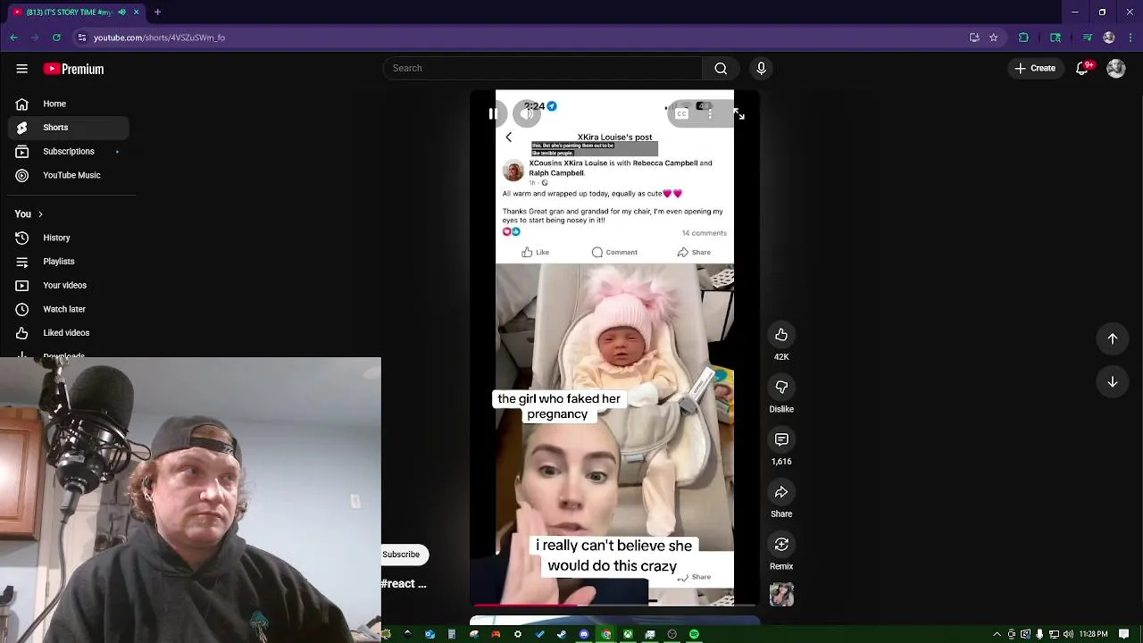
Task: Click into the YouTube Search field
Action: click(x=543, y=68)
